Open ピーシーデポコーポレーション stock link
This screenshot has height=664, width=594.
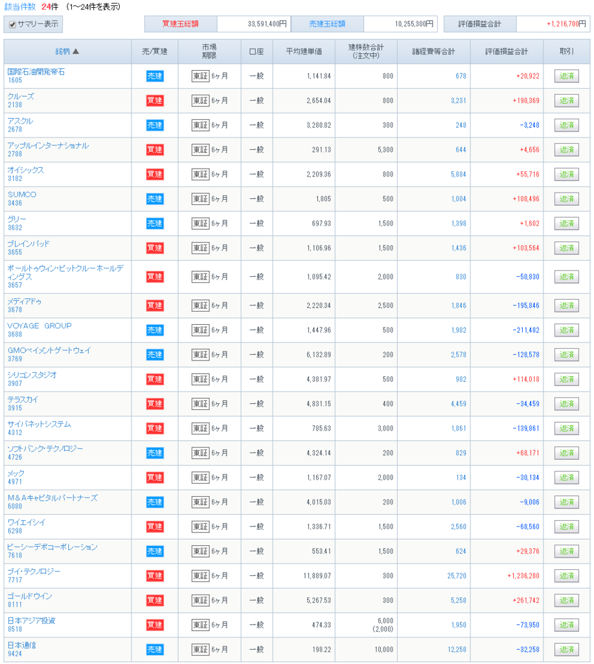coord(52,547)
